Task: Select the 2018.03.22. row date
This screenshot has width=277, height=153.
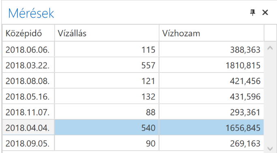Action: pyautogui.click(x=28, y=65)
